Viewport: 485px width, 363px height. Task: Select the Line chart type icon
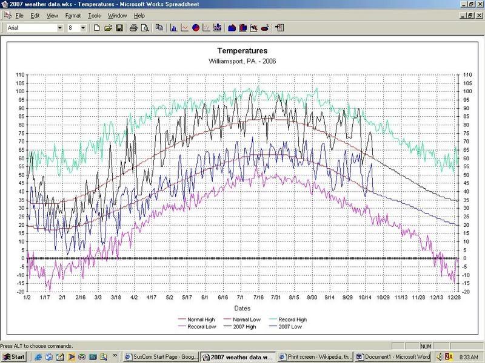click(185, 28)
